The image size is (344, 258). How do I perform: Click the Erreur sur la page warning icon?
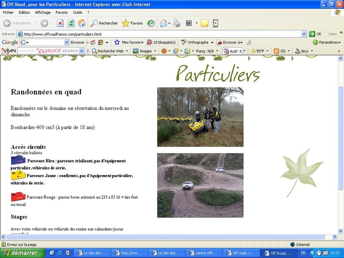pos(3,244)
